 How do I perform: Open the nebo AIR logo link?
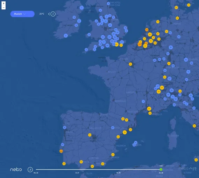coord(187,169)
